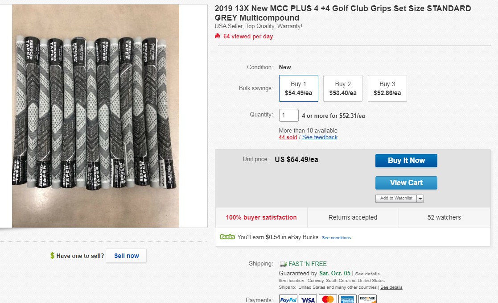Click the PayPal payment icon

coord(288,299)
